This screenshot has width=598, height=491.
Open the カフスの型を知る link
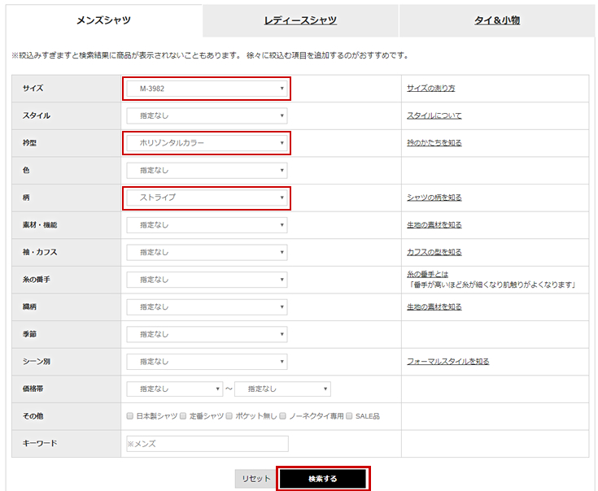point(434,252)
